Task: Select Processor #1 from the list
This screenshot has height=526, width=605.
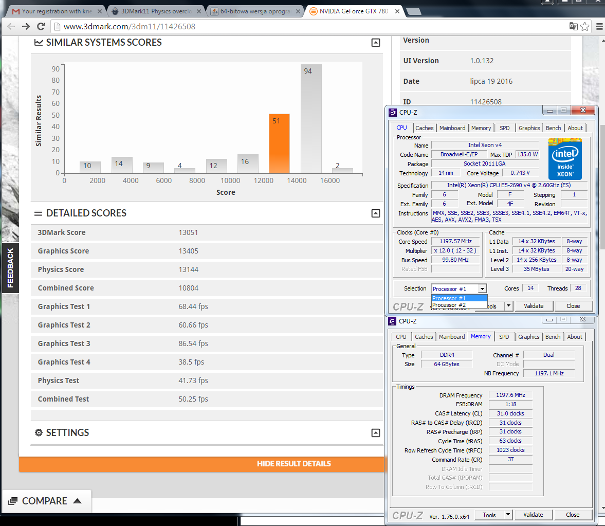Action: pos(459,298)
